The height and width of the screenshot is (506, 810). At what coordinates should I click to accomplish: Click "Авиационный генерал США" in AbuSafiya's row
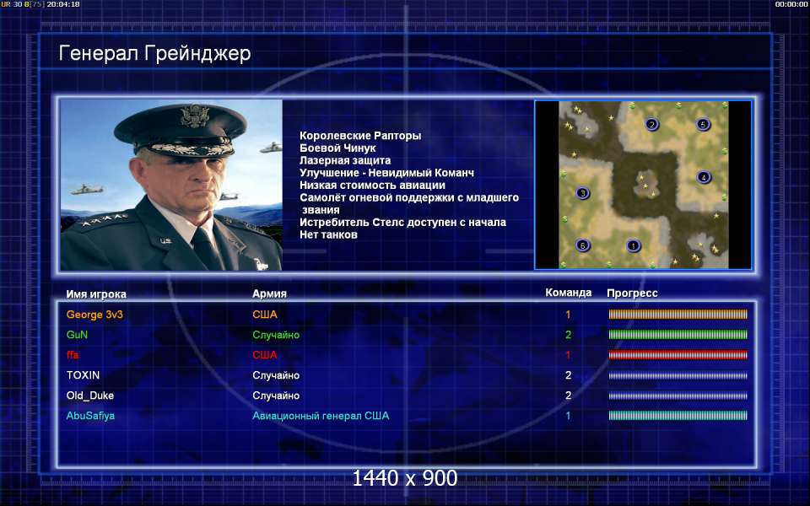coord(321,416)
